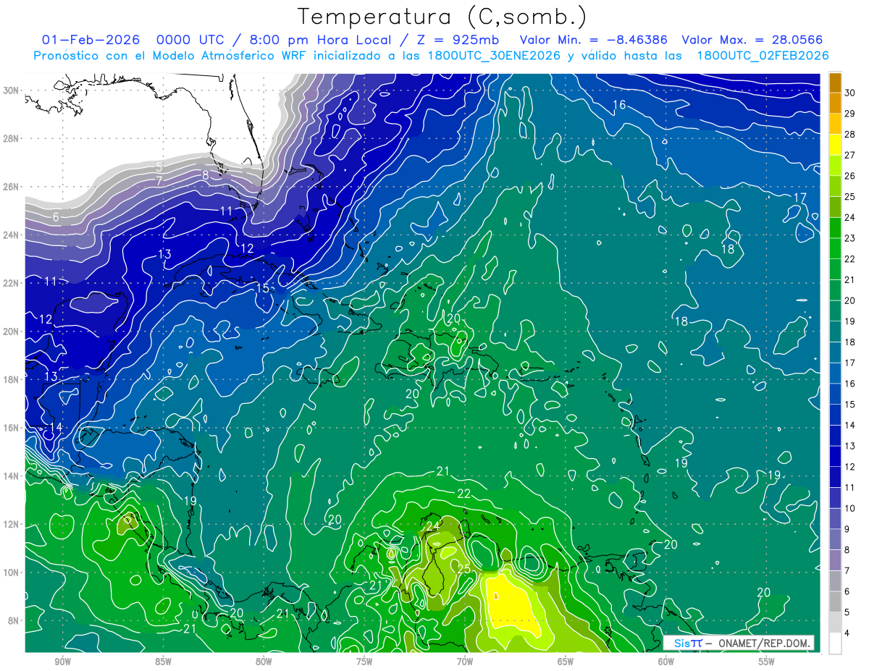
Task: Click the color bar scale label '30'
Action: coord(850,93)
